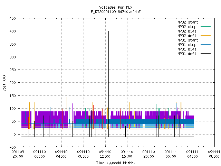Select the "NPD1 defl" legend label
The width and height of the screenshot is (221, 166).
point(187,54)
